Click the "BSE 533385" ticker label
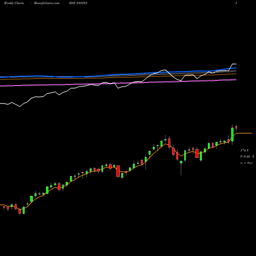 click(x=78, y=3)
